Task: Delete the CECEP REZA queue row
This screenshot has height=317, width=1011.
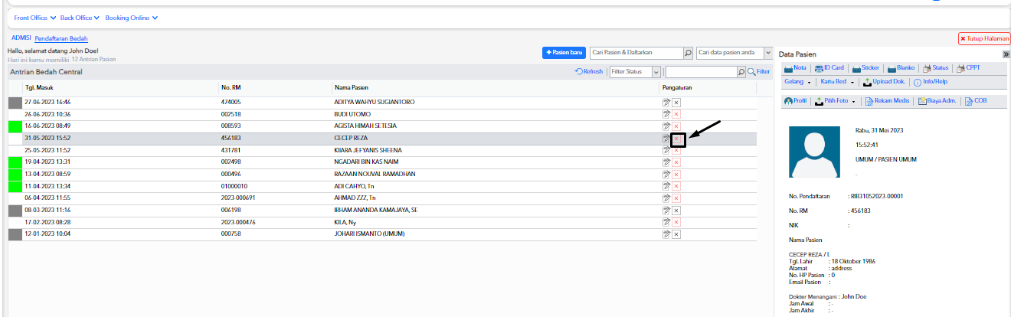Action: click(677, 139)
